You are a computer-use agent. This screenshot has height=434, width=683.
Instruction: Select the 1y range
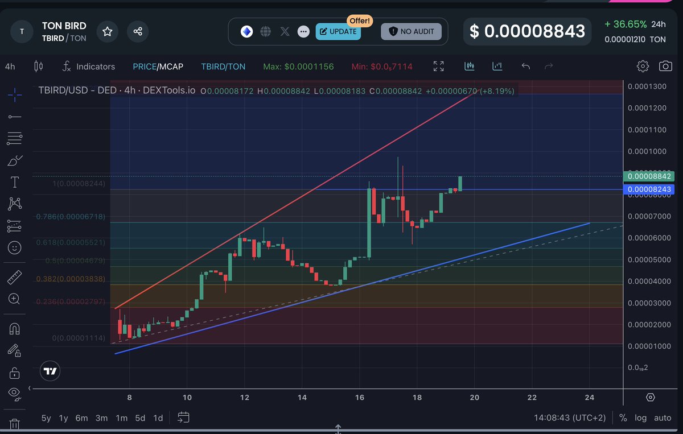[x=64, y=418]
